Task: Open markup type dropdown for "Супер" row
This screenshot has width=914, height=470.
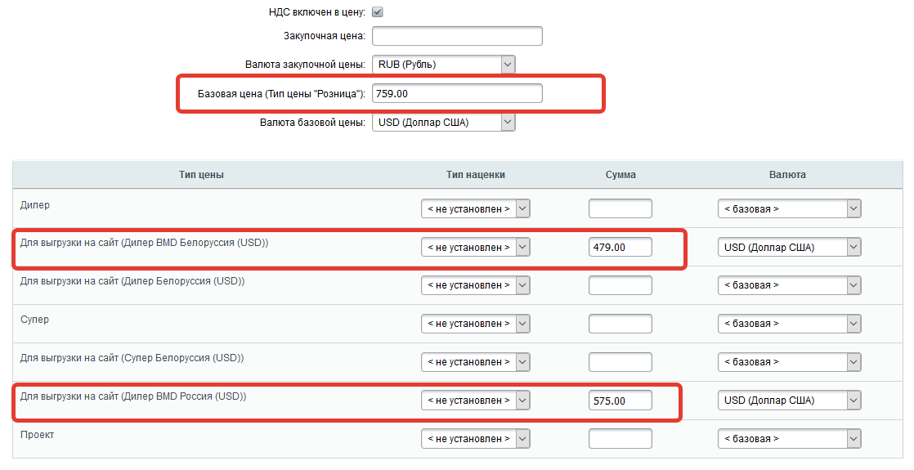Action: click(476, 324)
